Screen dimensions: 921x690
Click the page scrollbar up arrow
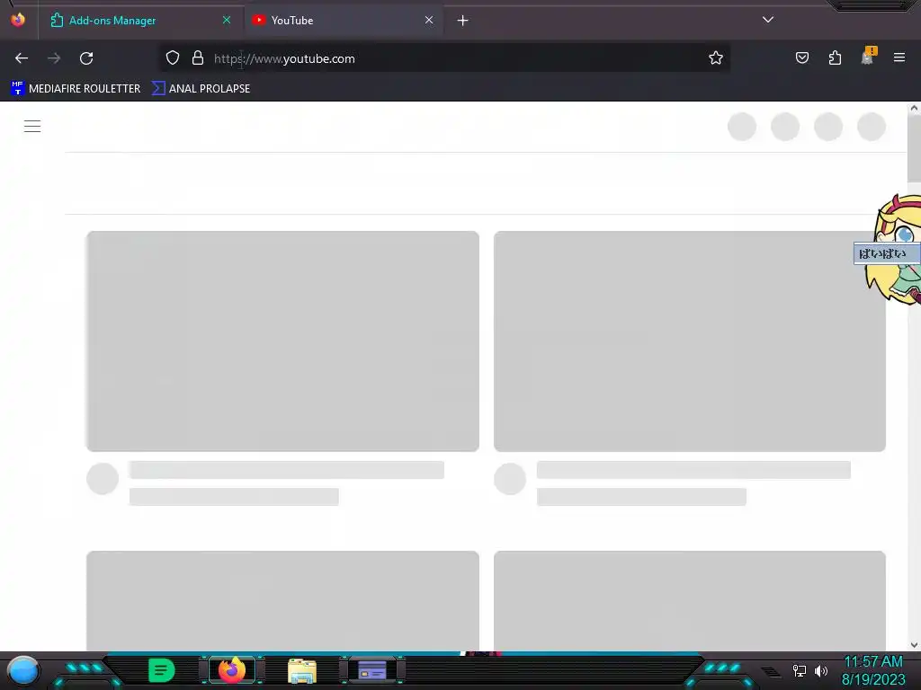(x=914, y=109)
